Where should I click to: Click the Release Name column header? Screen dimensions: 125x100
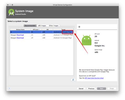click(20, 30)
